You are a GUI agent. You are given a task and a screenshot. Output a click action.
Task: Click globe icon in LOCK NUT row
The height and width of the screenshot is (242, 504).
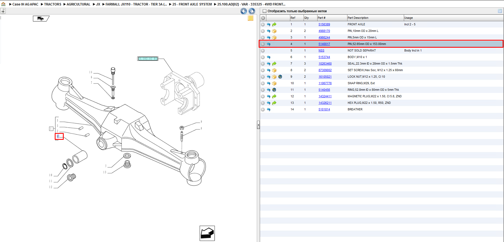coord(280,77)
